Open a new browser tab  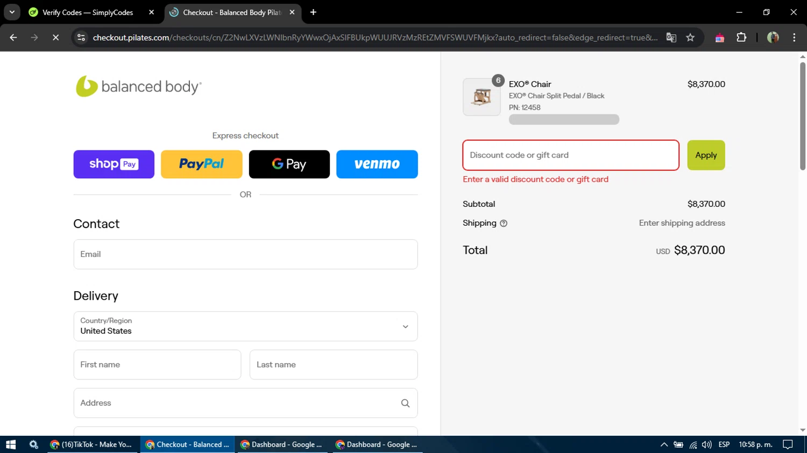313,12
